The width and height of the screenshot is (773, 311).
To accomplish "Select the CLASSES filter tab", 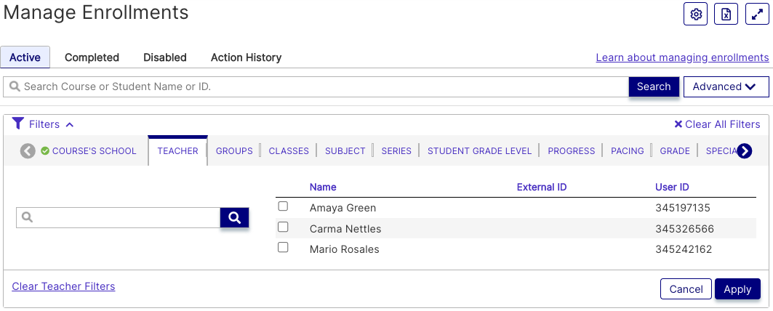I will 289,151.
